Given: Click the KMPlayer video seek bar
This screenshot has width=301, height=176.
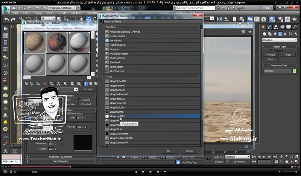Looking at the screenshot, I should (150, 167).
